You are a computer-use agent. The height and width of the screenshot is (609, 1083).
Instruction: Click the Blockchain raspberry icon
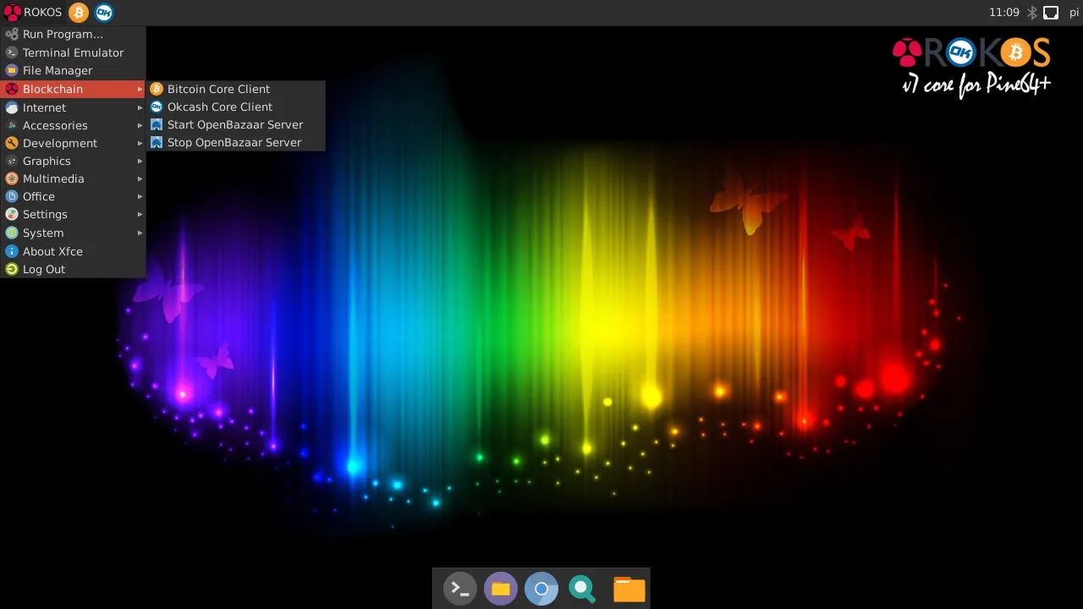pos(12,89)
